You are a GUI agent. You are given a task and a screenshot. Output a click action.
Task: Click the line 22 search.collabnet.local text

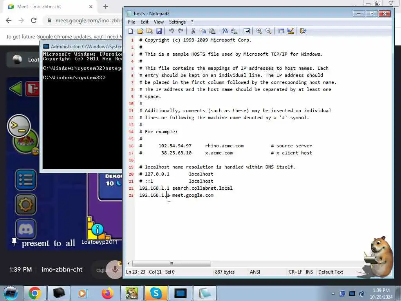(202, 188)
